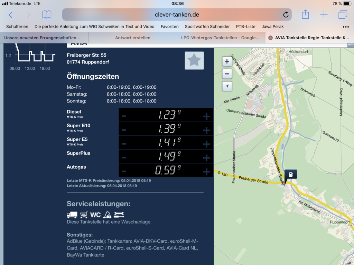Tap the price history chart
The height and width of the screenshot is (265, 354).
point(30,57)
